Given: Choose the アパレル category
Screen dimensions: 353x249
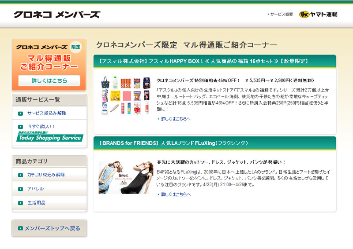Looking at the screenshot, I should pyautogui.click(x=35, y=189).
